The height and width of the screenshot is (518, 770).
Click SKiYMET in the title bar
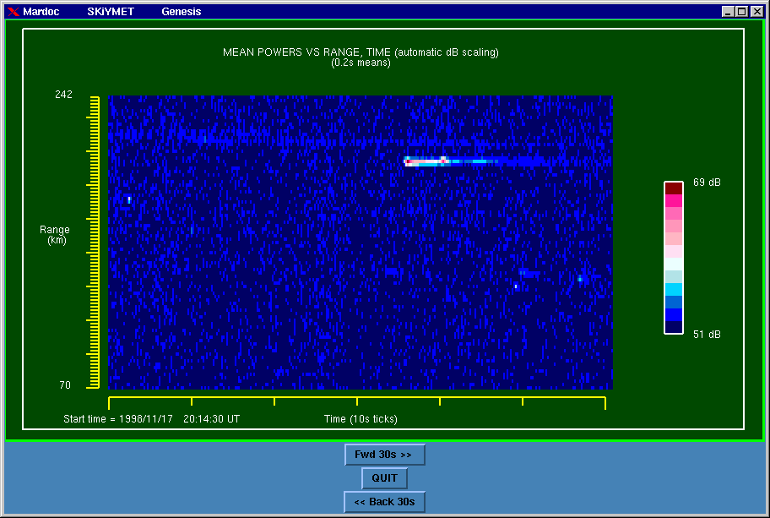coord(111,12)
